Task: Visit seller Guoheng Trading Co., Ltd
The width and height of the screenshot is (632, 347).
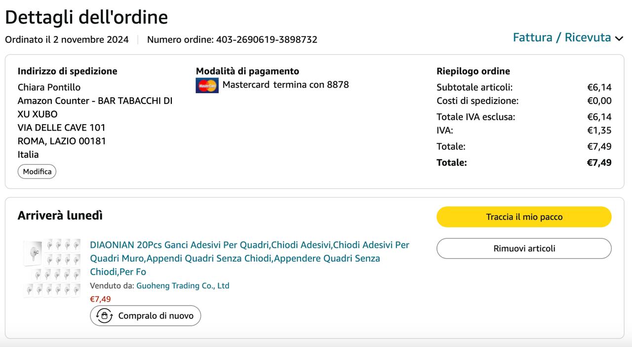Action: pos(183,285)
